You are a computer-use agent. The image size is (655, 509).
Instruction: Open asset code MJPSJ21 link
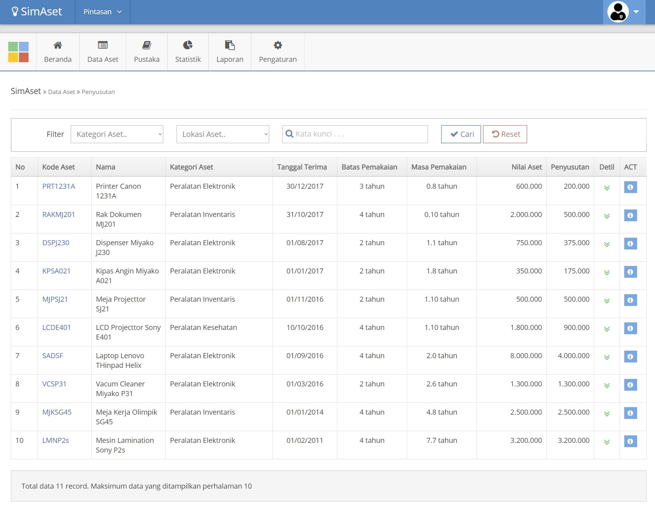tap(55, 299)
